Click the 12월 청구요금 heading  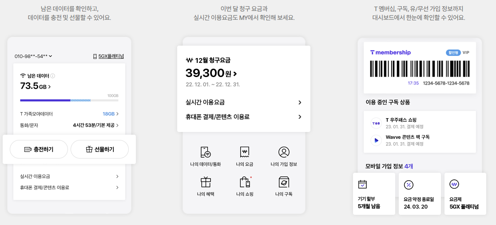(213, 60)
